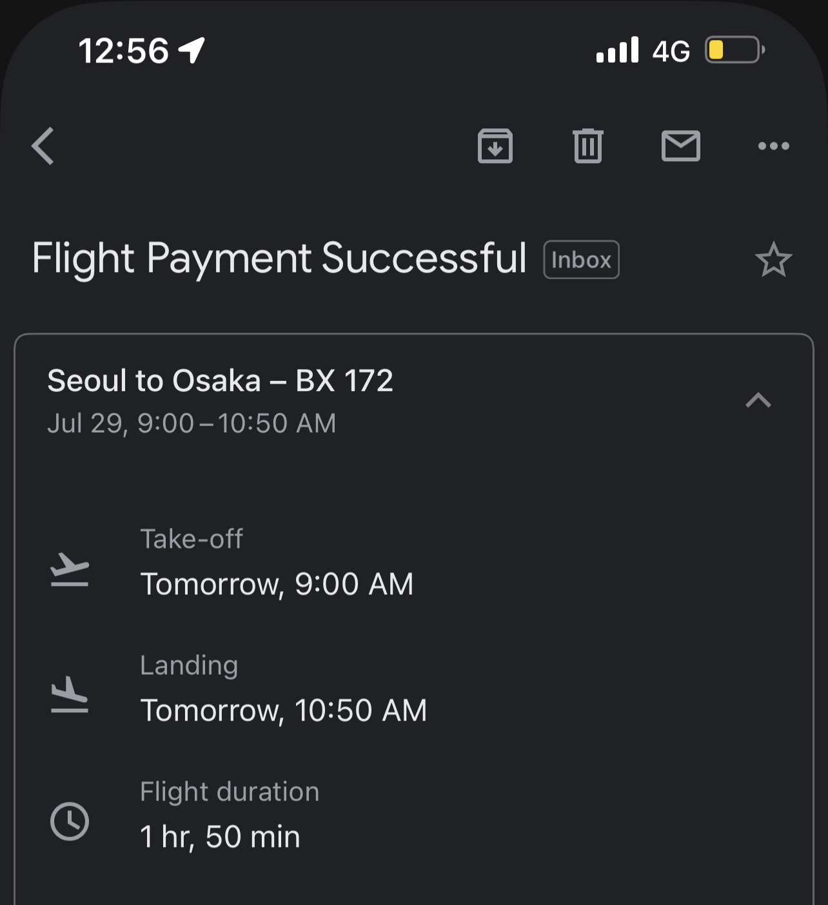Tap the Inbox label tag
The width and height of the screenshot is (828, 905).
[581, 260]
